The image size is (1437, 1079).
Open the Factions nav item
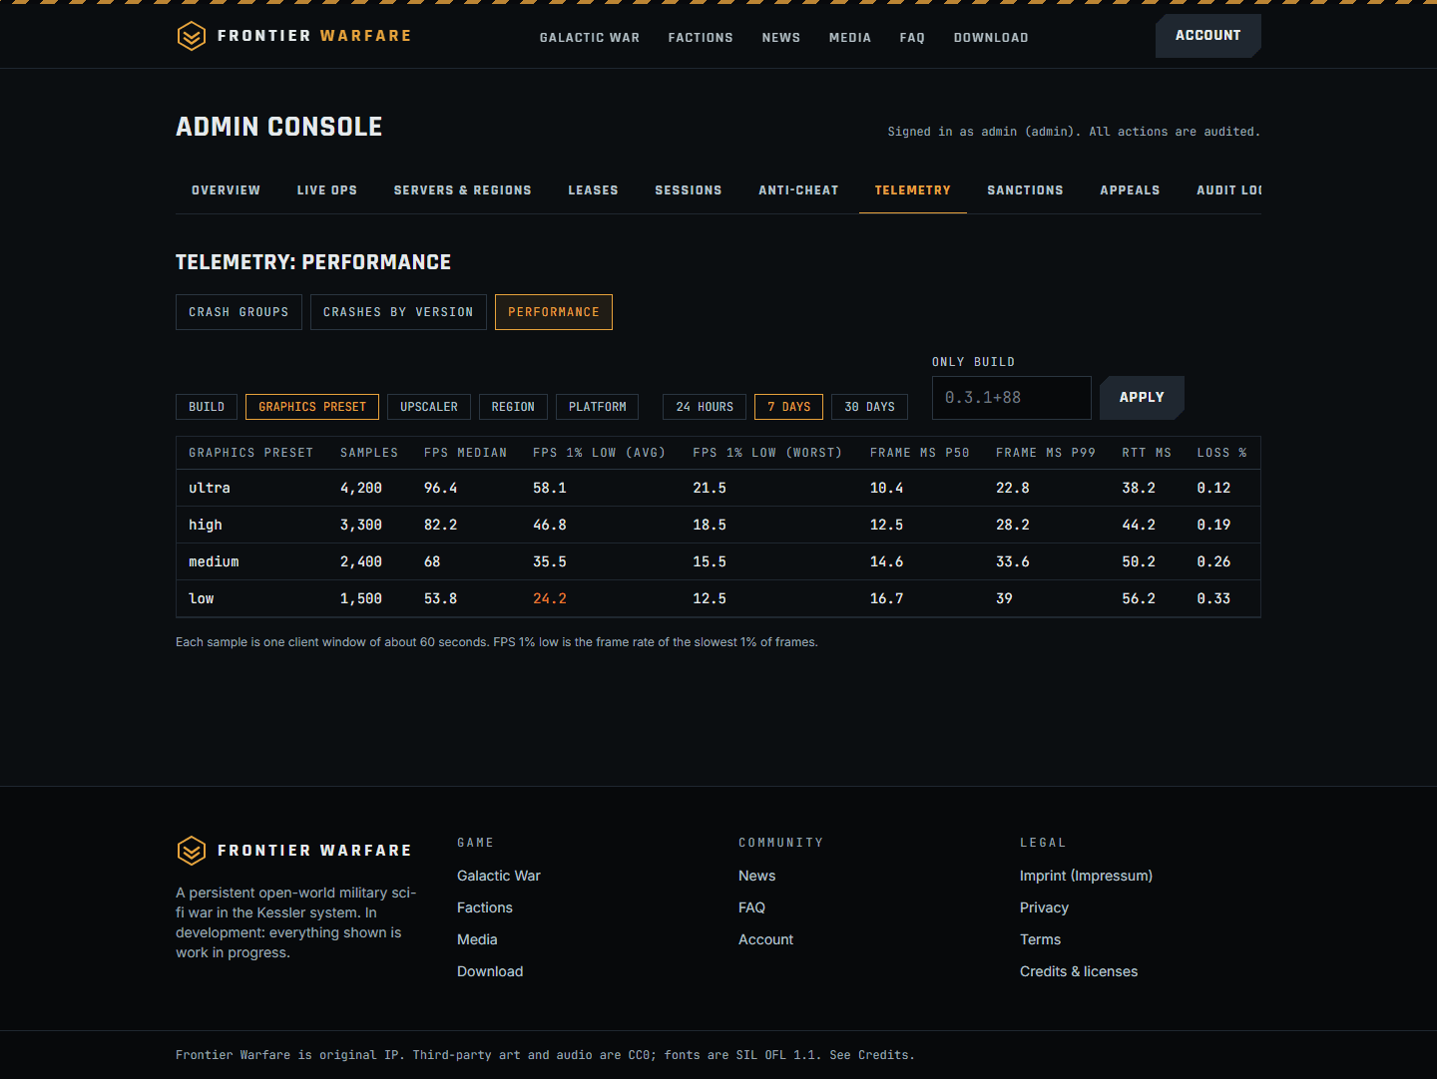(701, 38)
